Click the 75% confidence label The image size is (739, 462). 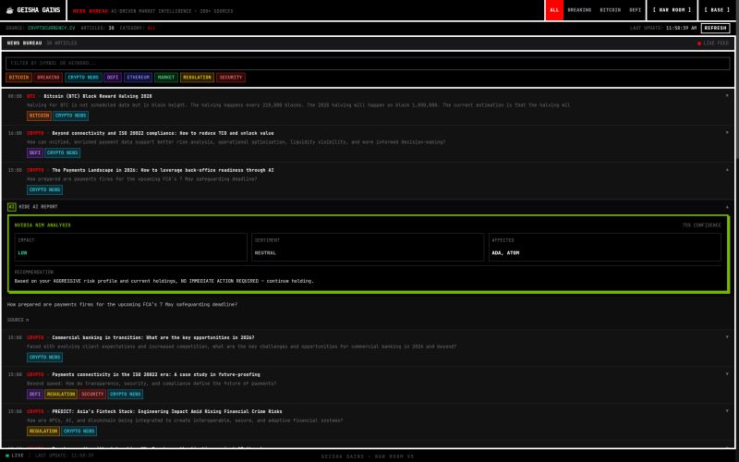pyautogui.click(x=701, y=225)
